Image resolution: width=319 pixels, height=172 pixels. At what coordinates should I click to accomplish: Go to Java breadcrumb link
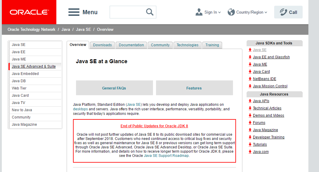pos(66,29)
